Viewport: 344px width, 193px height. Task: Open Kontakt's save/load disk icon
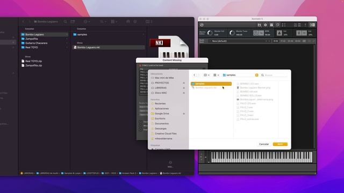point(259,25)
